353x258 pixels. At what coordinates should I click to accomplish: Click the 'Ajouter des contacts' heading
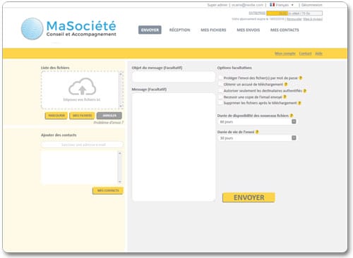(59, 135)
